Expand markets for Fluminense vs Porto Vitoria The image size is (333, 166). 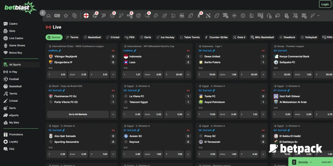(x=113, y=114)
